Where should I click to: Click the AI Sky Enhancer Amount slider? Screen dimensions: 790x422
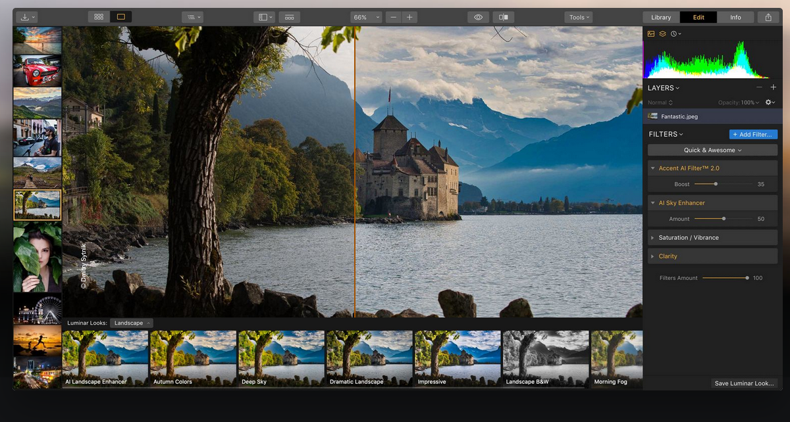pyautogui.click(x=724, y=219)
